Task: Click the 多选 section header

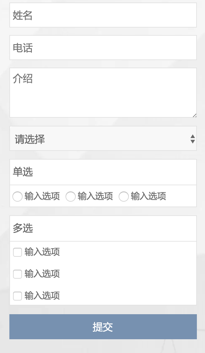Action: tap(23, 228)
